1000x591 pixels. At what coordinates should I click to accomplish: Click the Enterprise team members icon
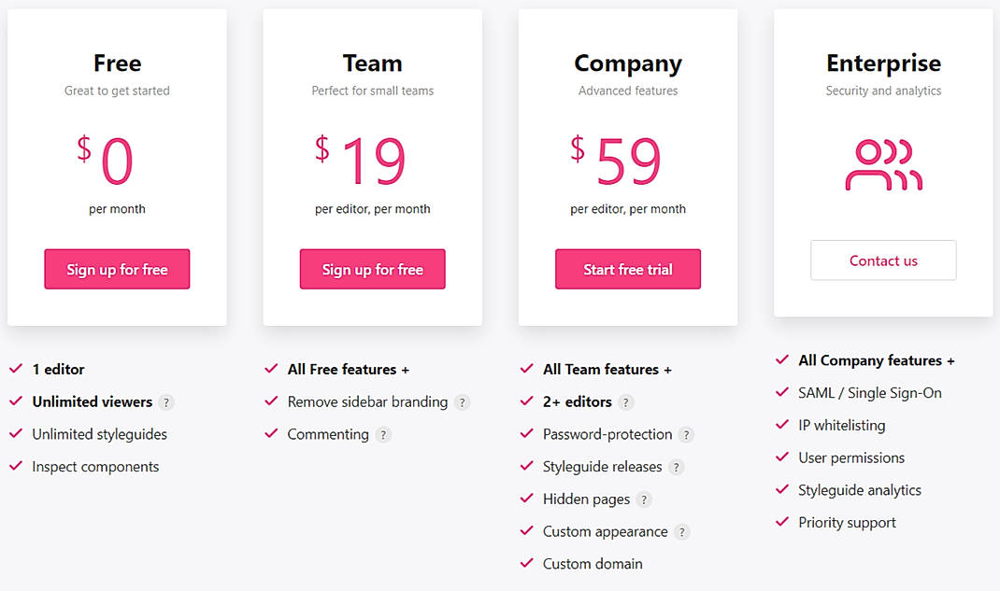pyautogui.click(x=883, y=166)
